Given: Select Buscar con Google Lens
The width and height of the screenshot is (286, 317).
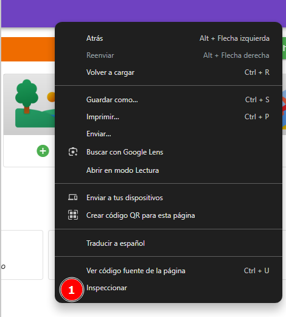Looking at the screenshot, I should (169, 152).
